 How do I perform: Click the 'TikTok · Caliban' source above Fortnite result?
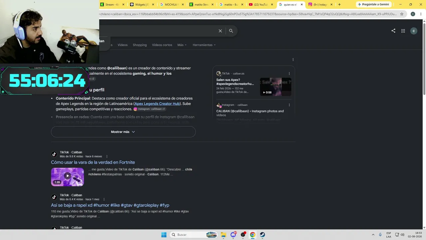click(71, 152)
